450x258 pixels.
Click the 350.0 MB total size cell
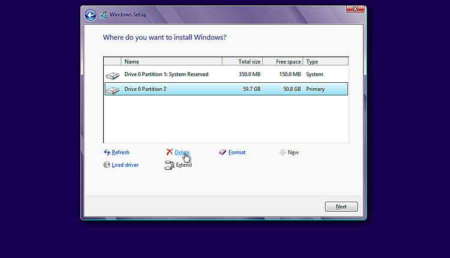tap(250, 74)
